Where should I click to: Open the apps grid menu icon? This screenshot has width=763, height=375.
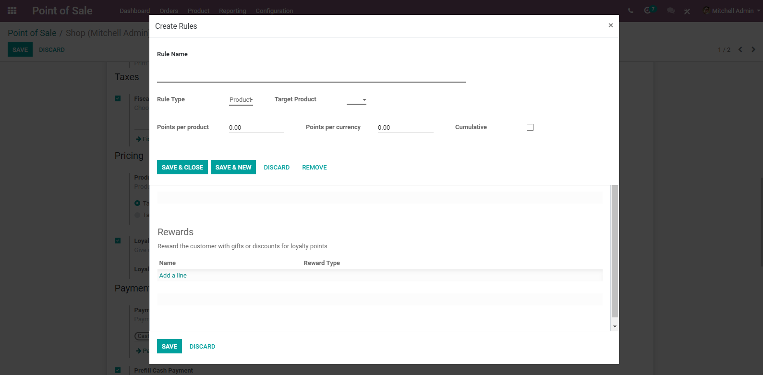point(12,11)
